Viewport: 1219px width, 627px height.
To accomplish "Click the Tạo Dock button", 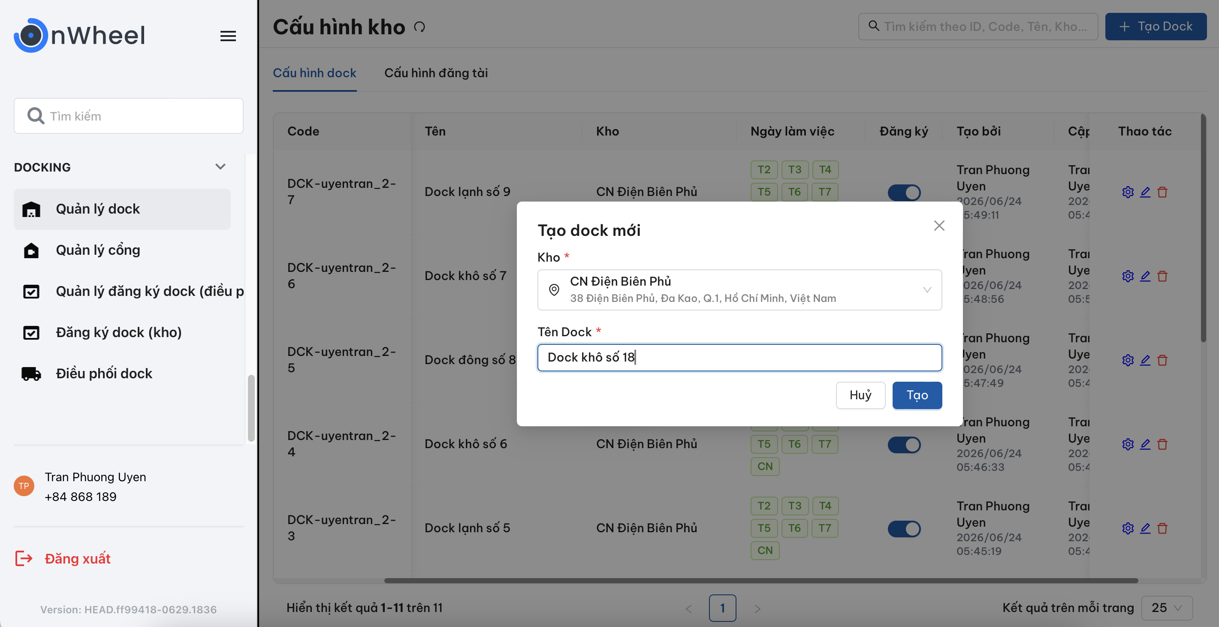I will (x=1155, y=27).
